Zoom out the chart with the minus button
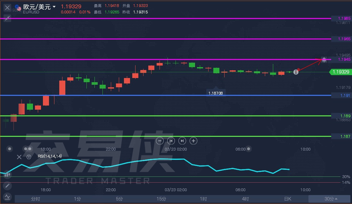The image size is (352, 204). (x=160, y=141)
